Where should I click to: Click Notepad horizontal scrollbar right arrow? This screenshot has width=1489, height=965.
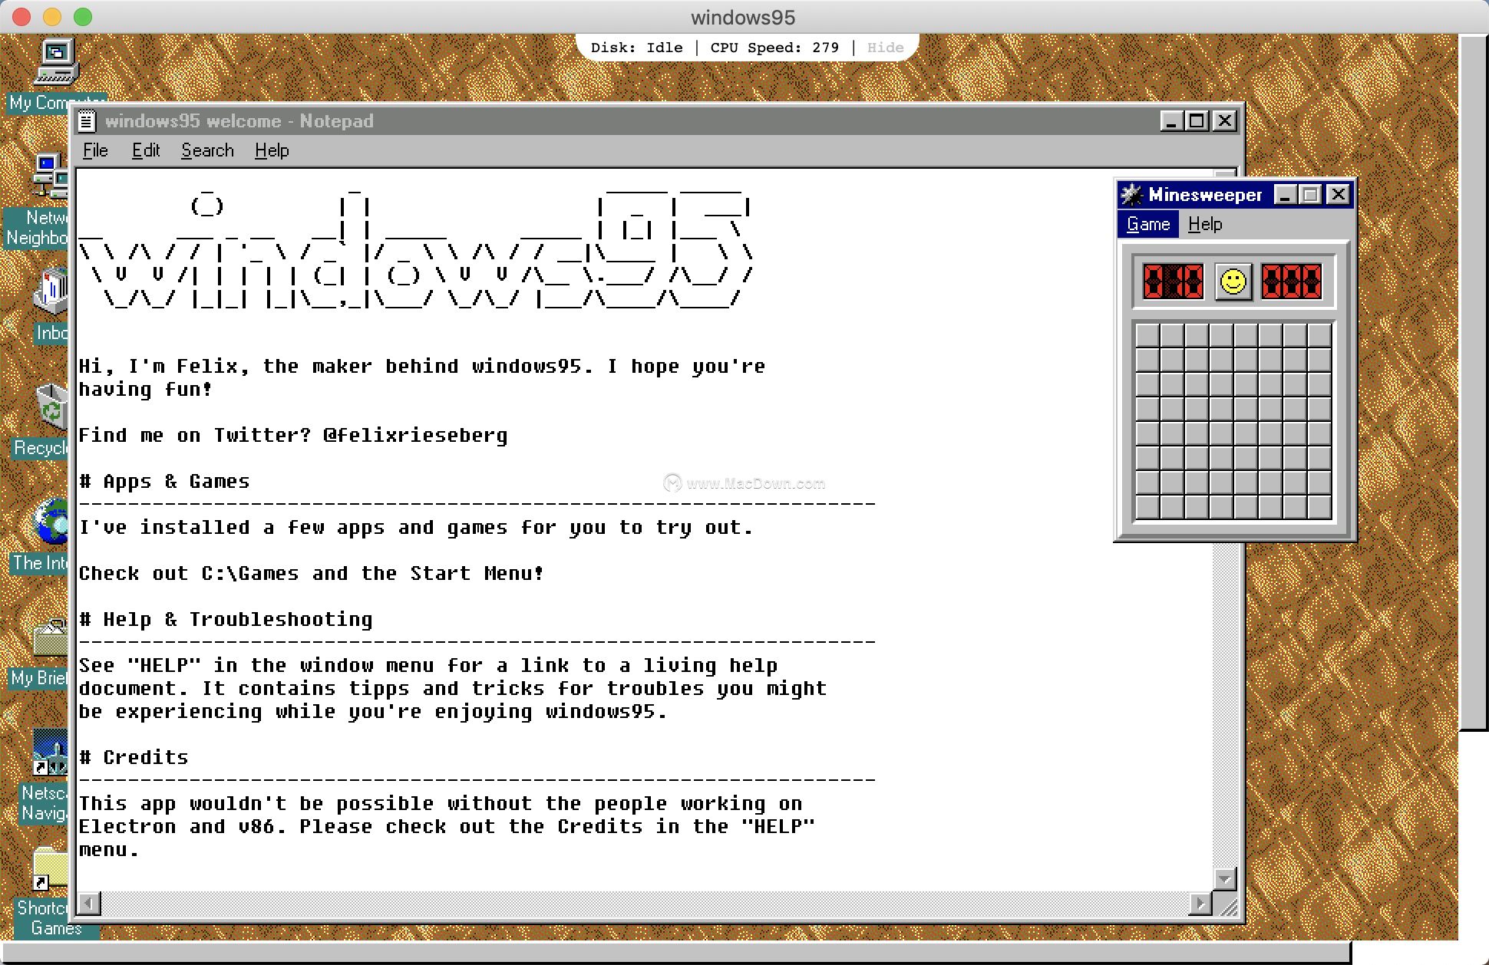point(1200,904)
